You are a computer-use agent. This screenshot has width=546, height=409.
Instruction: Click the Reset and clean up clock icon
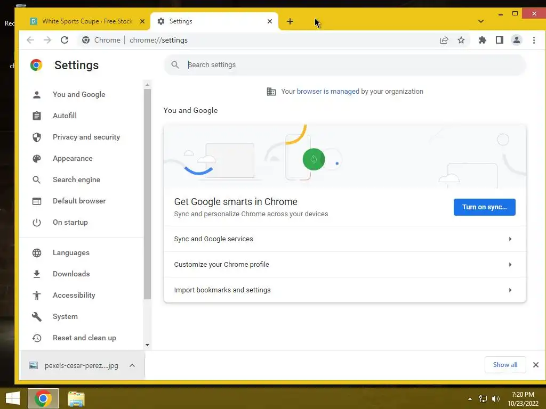click(x=37, y=338)
